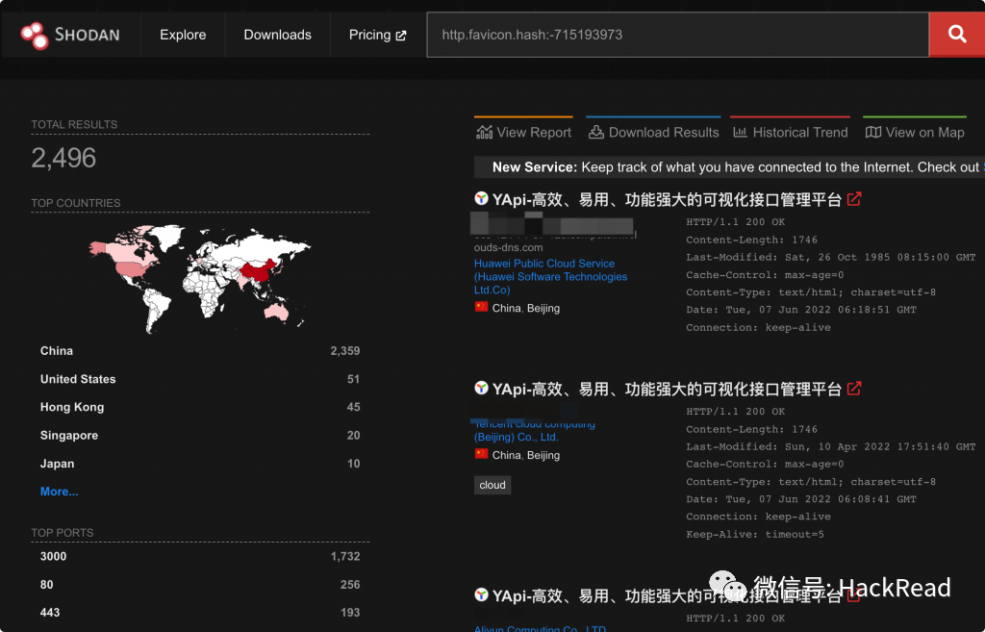Click the Pricing external-link arrow icon
Screen dimensions: 985x632
coord(401,36)
